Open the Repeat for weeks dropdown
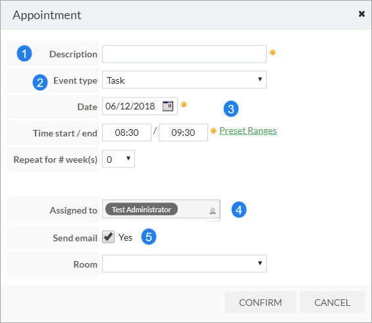This screenshot has height=323, width=372. click(119, 159)
